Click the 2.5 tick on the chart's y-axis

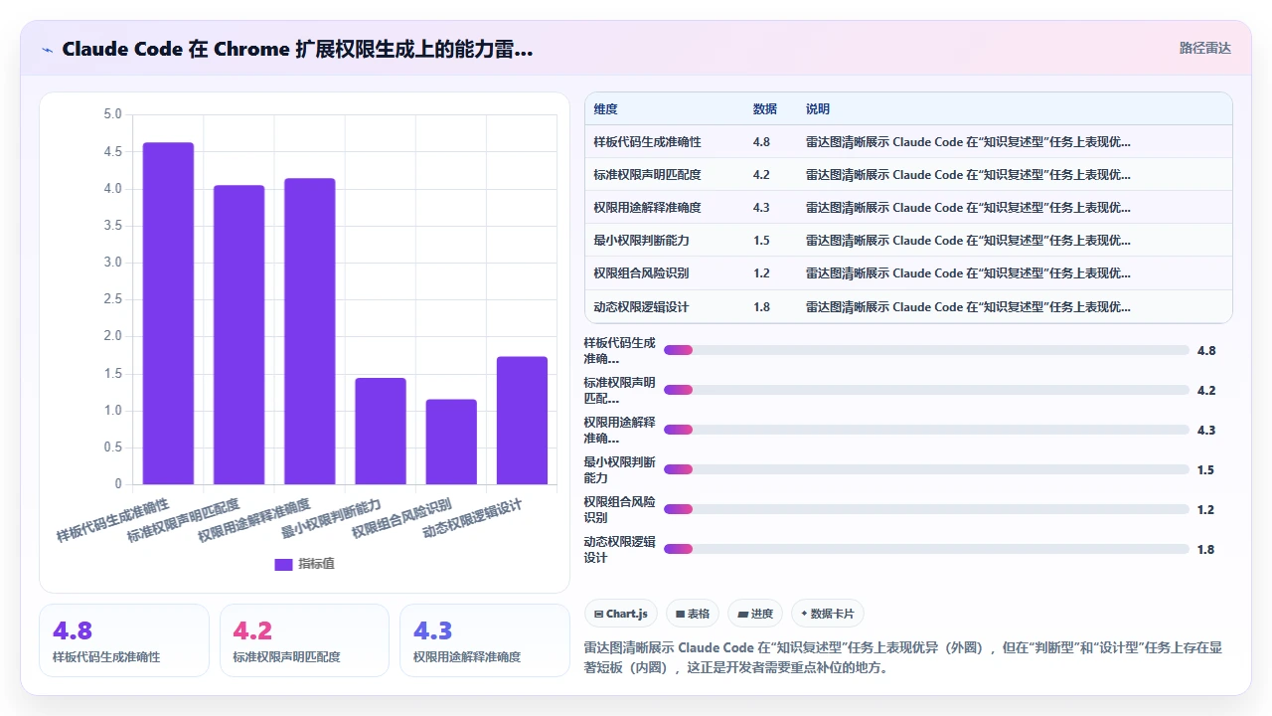point(112,299)
